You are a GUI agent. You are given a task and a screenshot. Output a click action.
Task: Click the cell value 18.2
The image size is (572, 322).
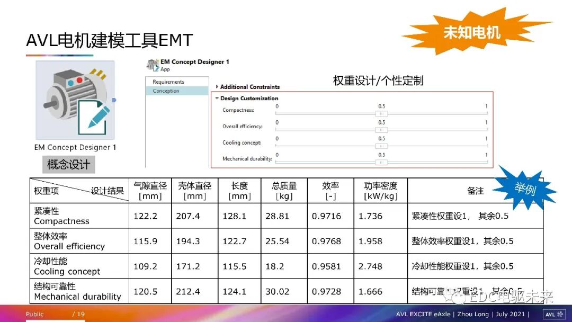point(275,266)
